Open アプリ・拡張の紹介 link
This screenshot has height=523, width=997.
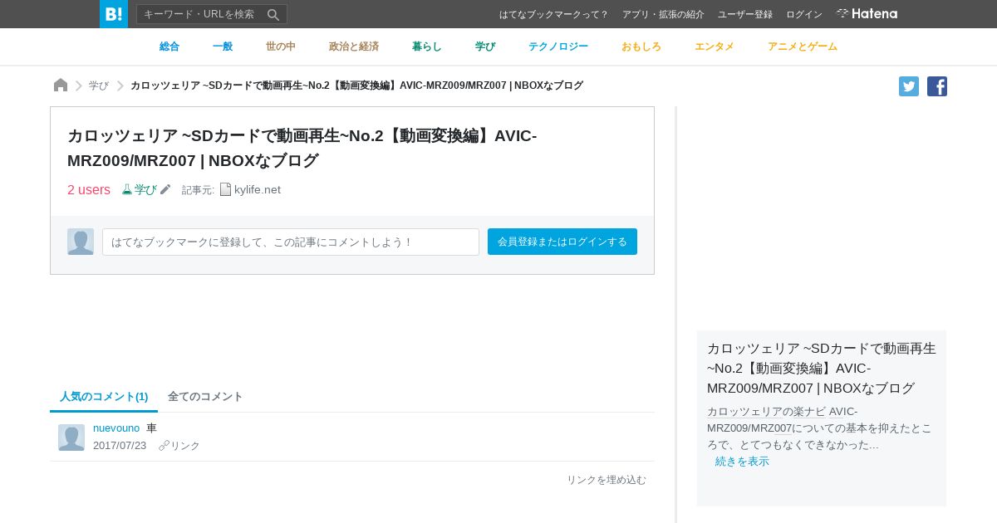pos(663,14)
